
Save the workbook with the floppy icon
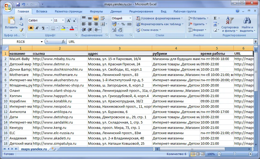[18, 4]
